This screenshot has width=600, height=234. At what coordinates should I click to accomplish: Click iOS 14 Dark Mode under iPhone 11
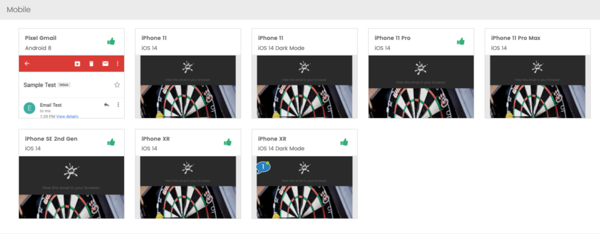point(281,48)
